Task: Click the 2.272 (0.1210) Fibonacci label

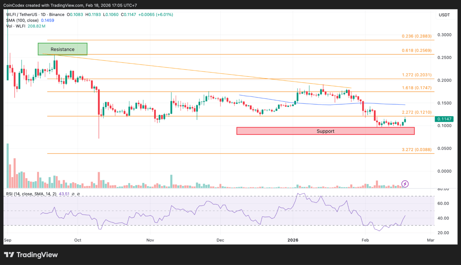Action: 416,112
